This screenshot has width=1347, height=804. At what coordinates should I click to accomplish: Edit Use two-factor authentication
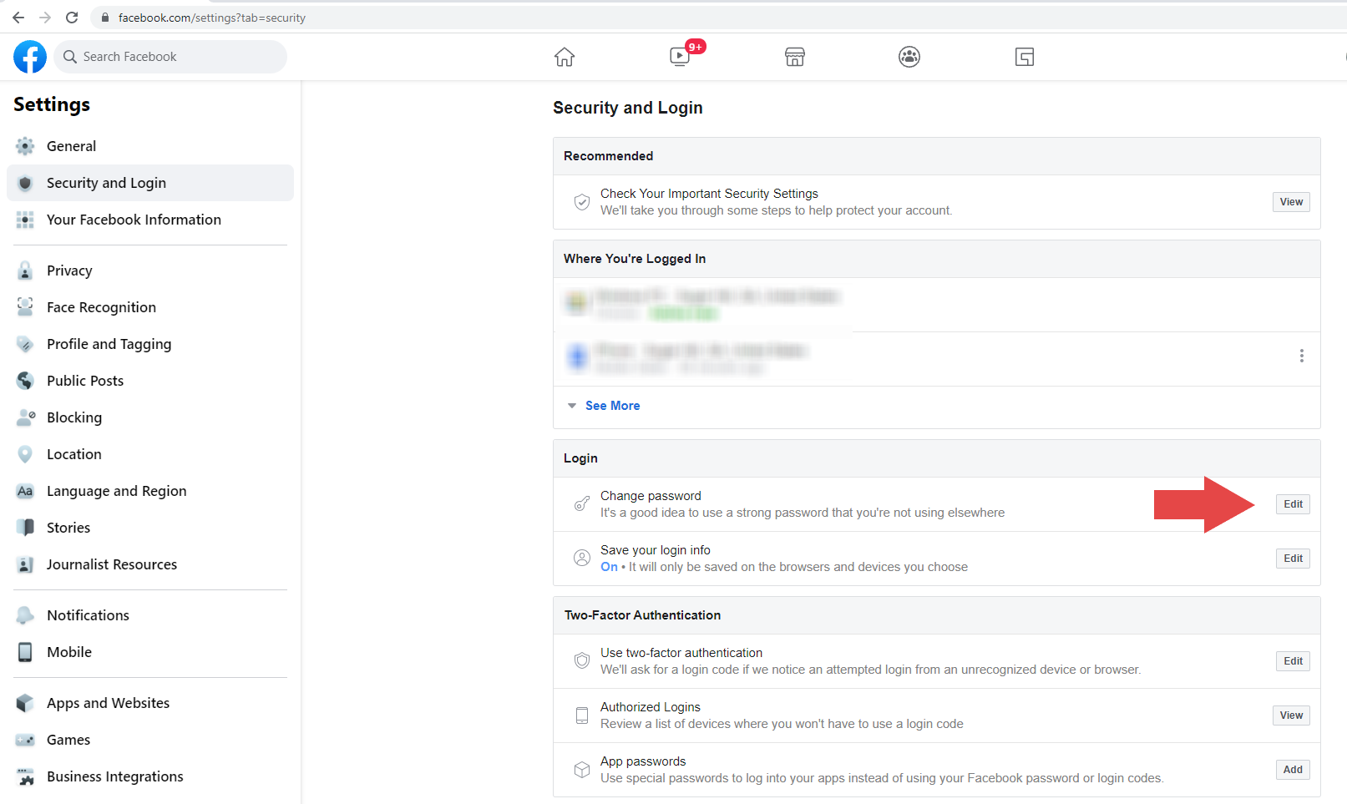(x=1293, y=661)
